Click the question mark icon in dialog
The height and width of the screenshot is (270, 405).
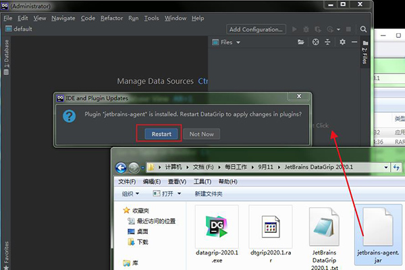pyautogui.click(x=70, y=116)
